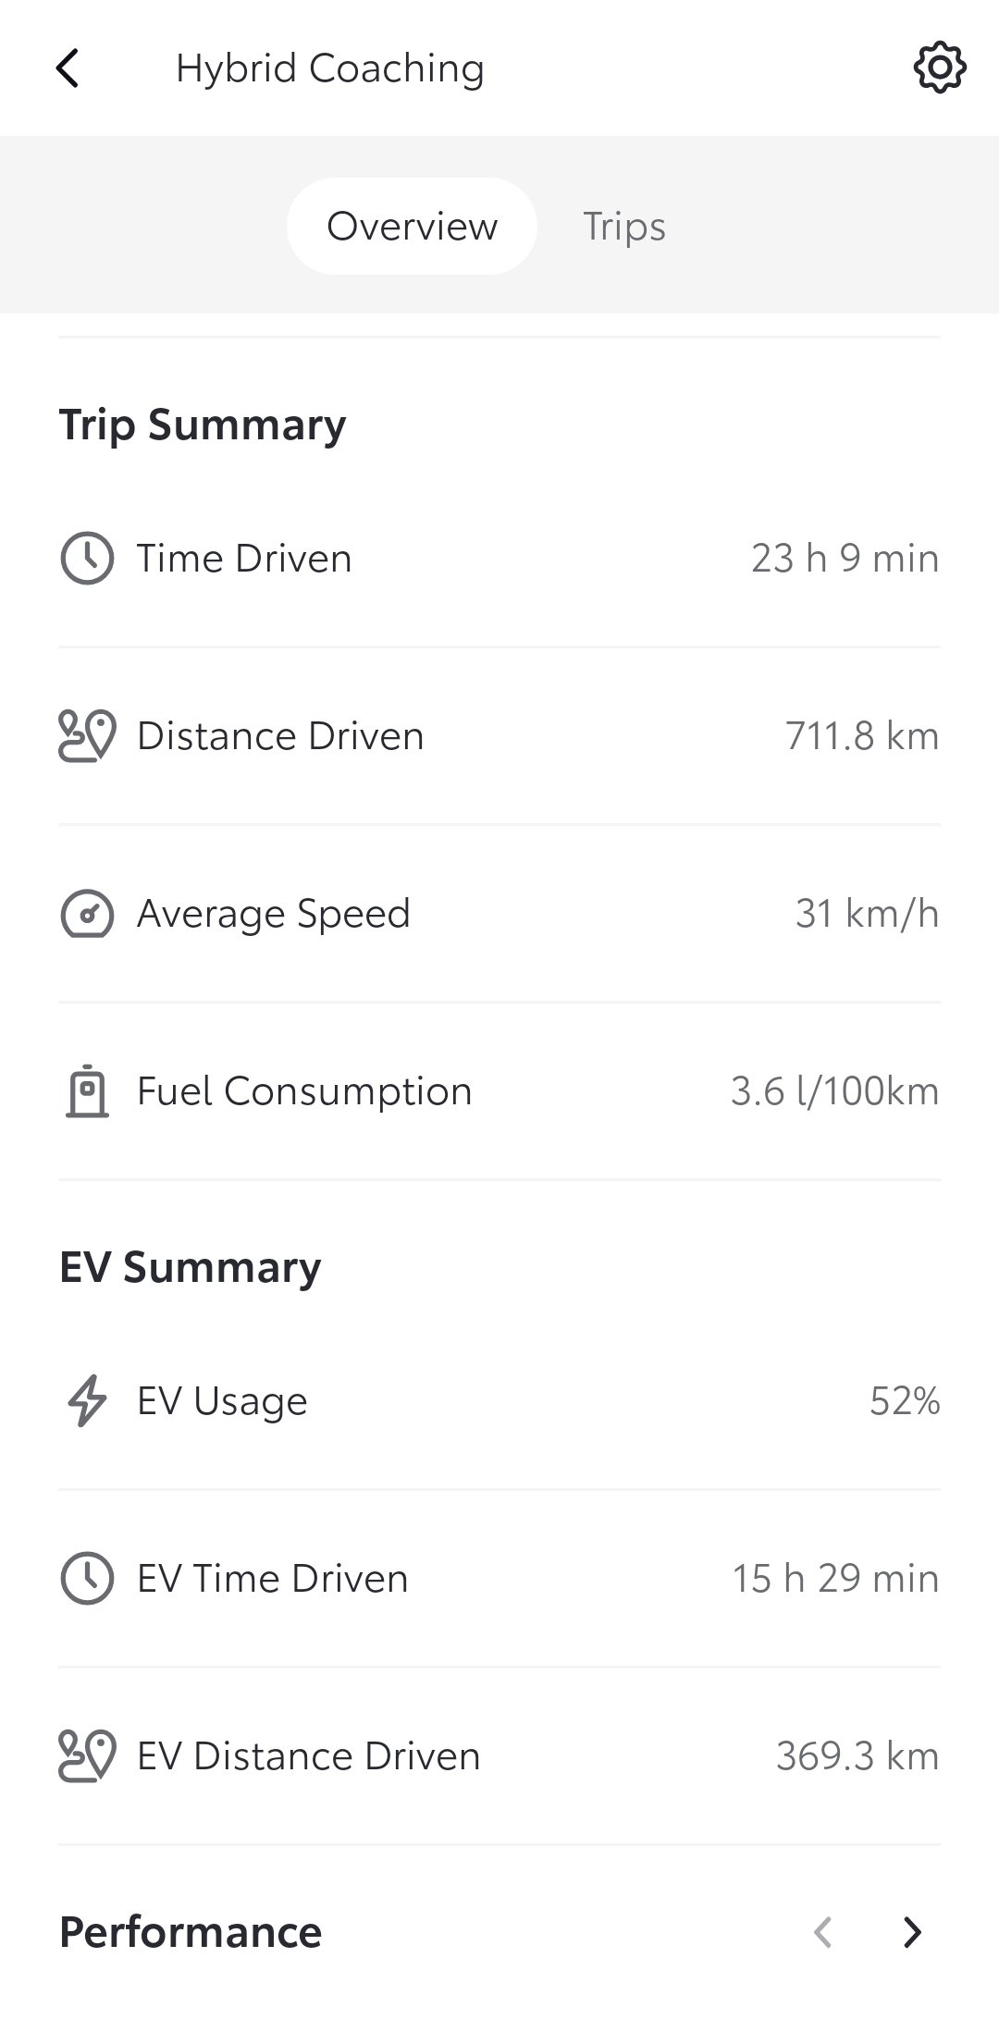Tap the speedometer icon beside Average Speed
The image size is (999, 2044).
[87, 914]
